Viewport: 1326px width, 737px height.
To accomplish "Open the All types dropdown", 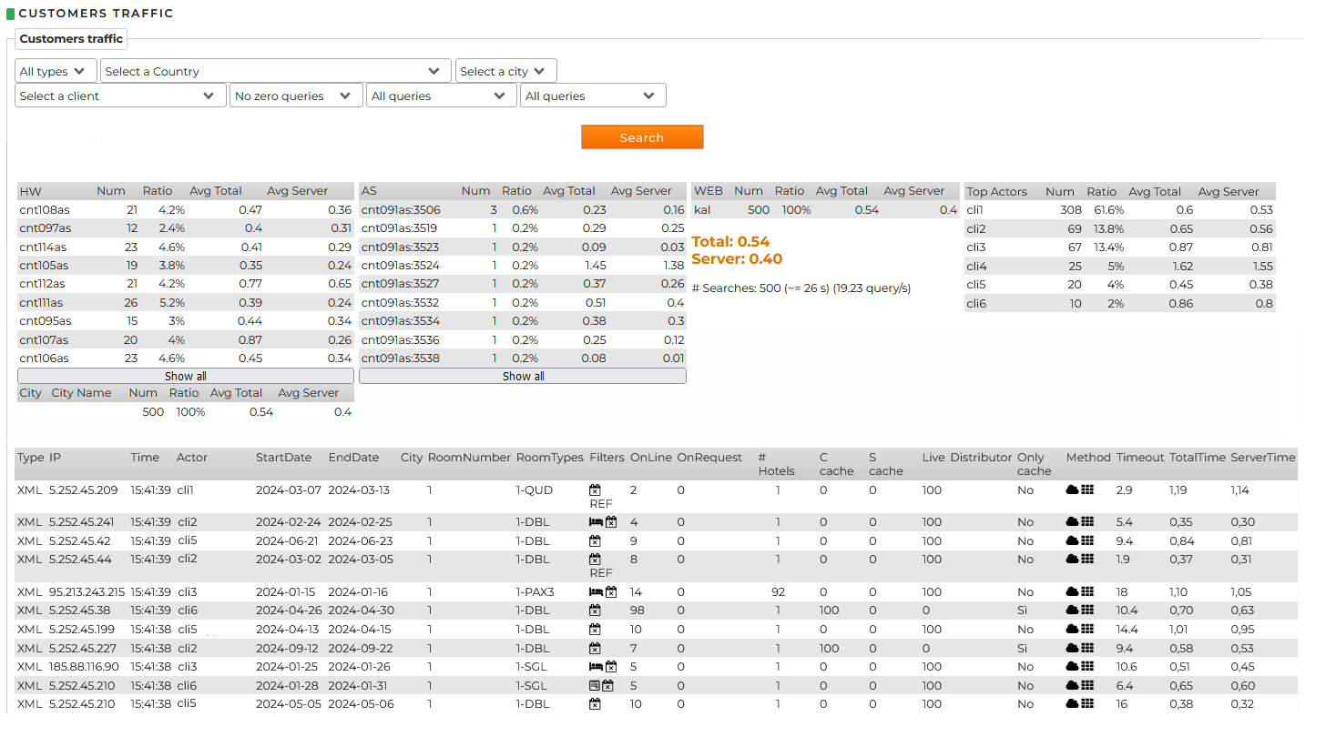I will [56, 71].
